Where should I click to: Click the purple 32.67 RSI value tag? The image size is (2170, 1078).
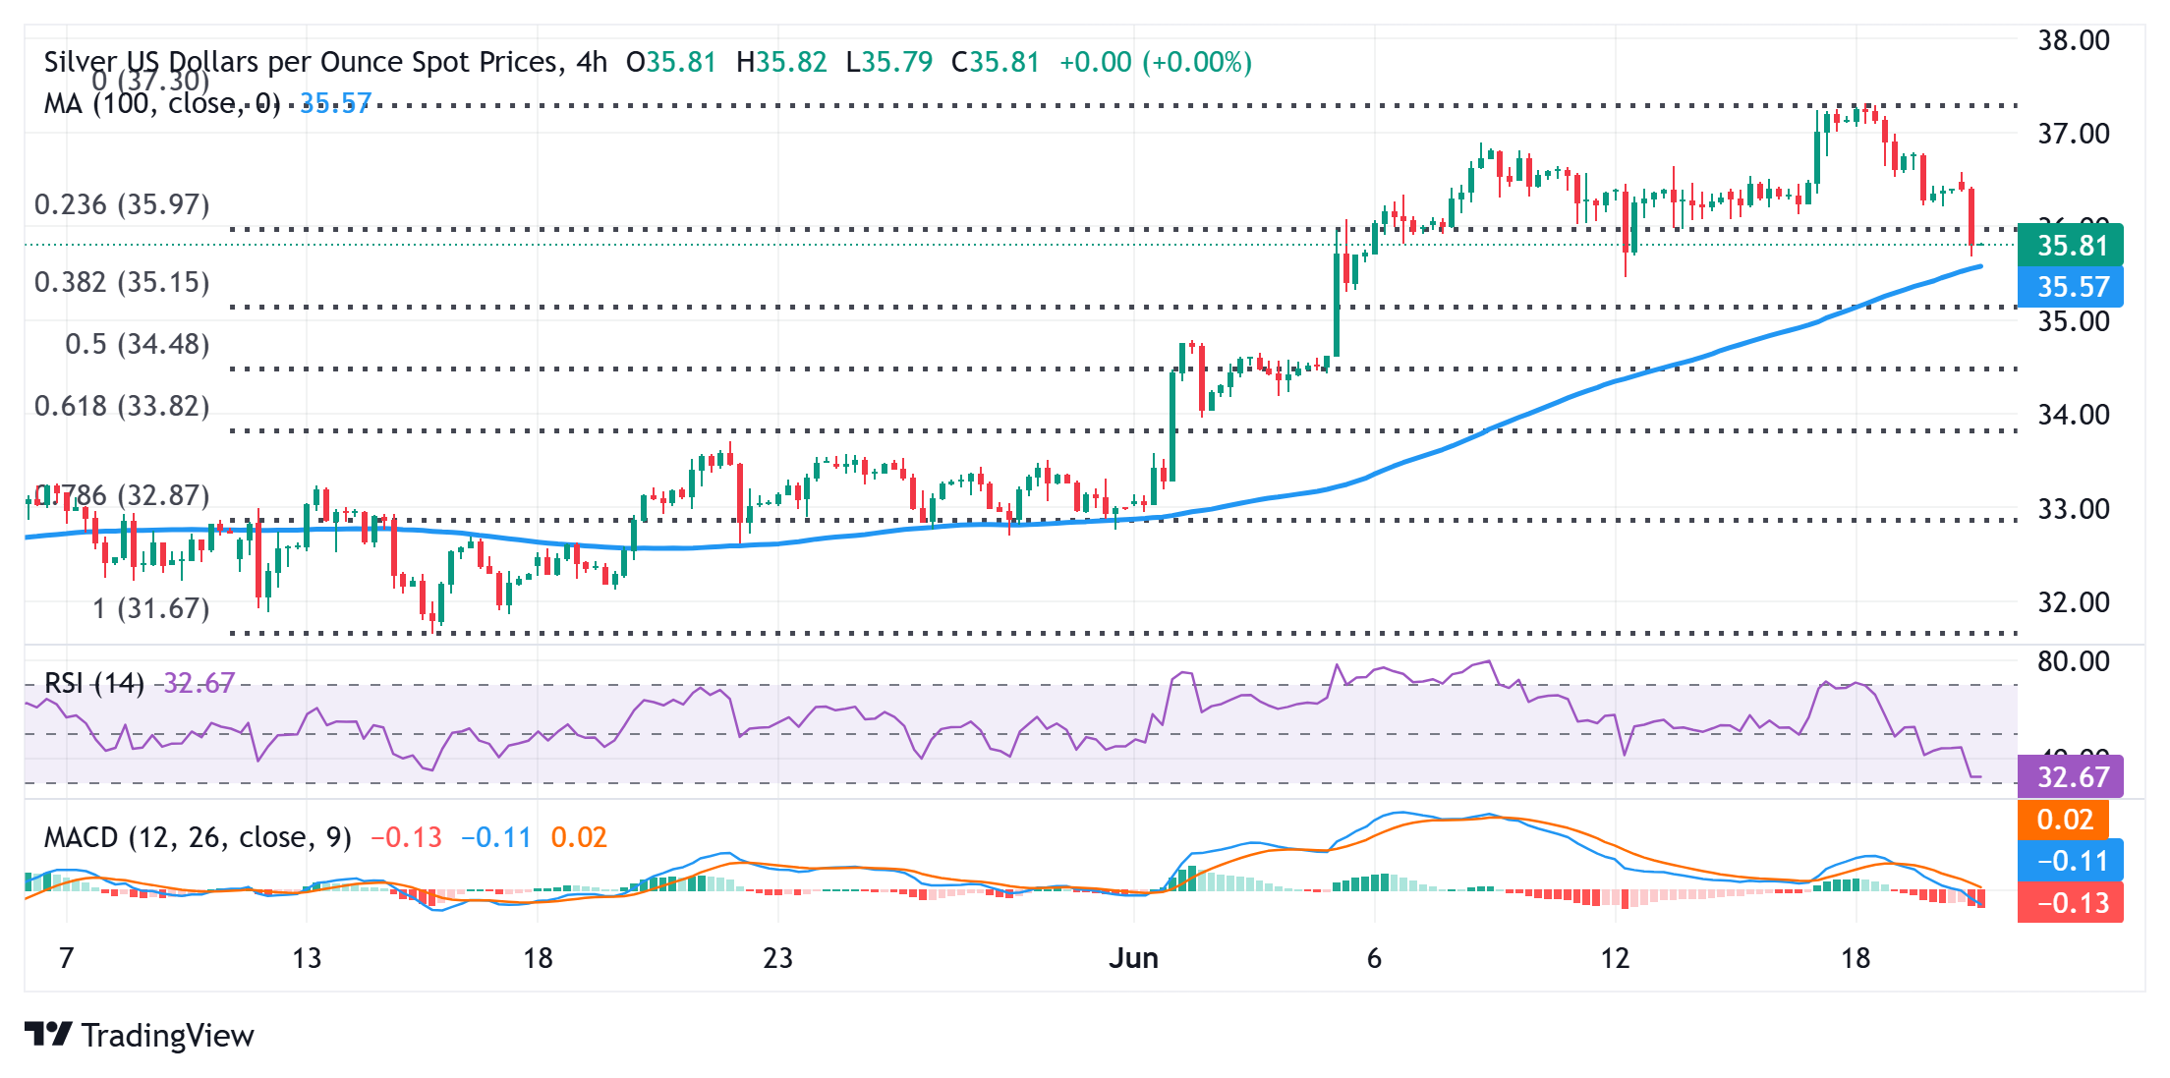tap(2070, 777)
